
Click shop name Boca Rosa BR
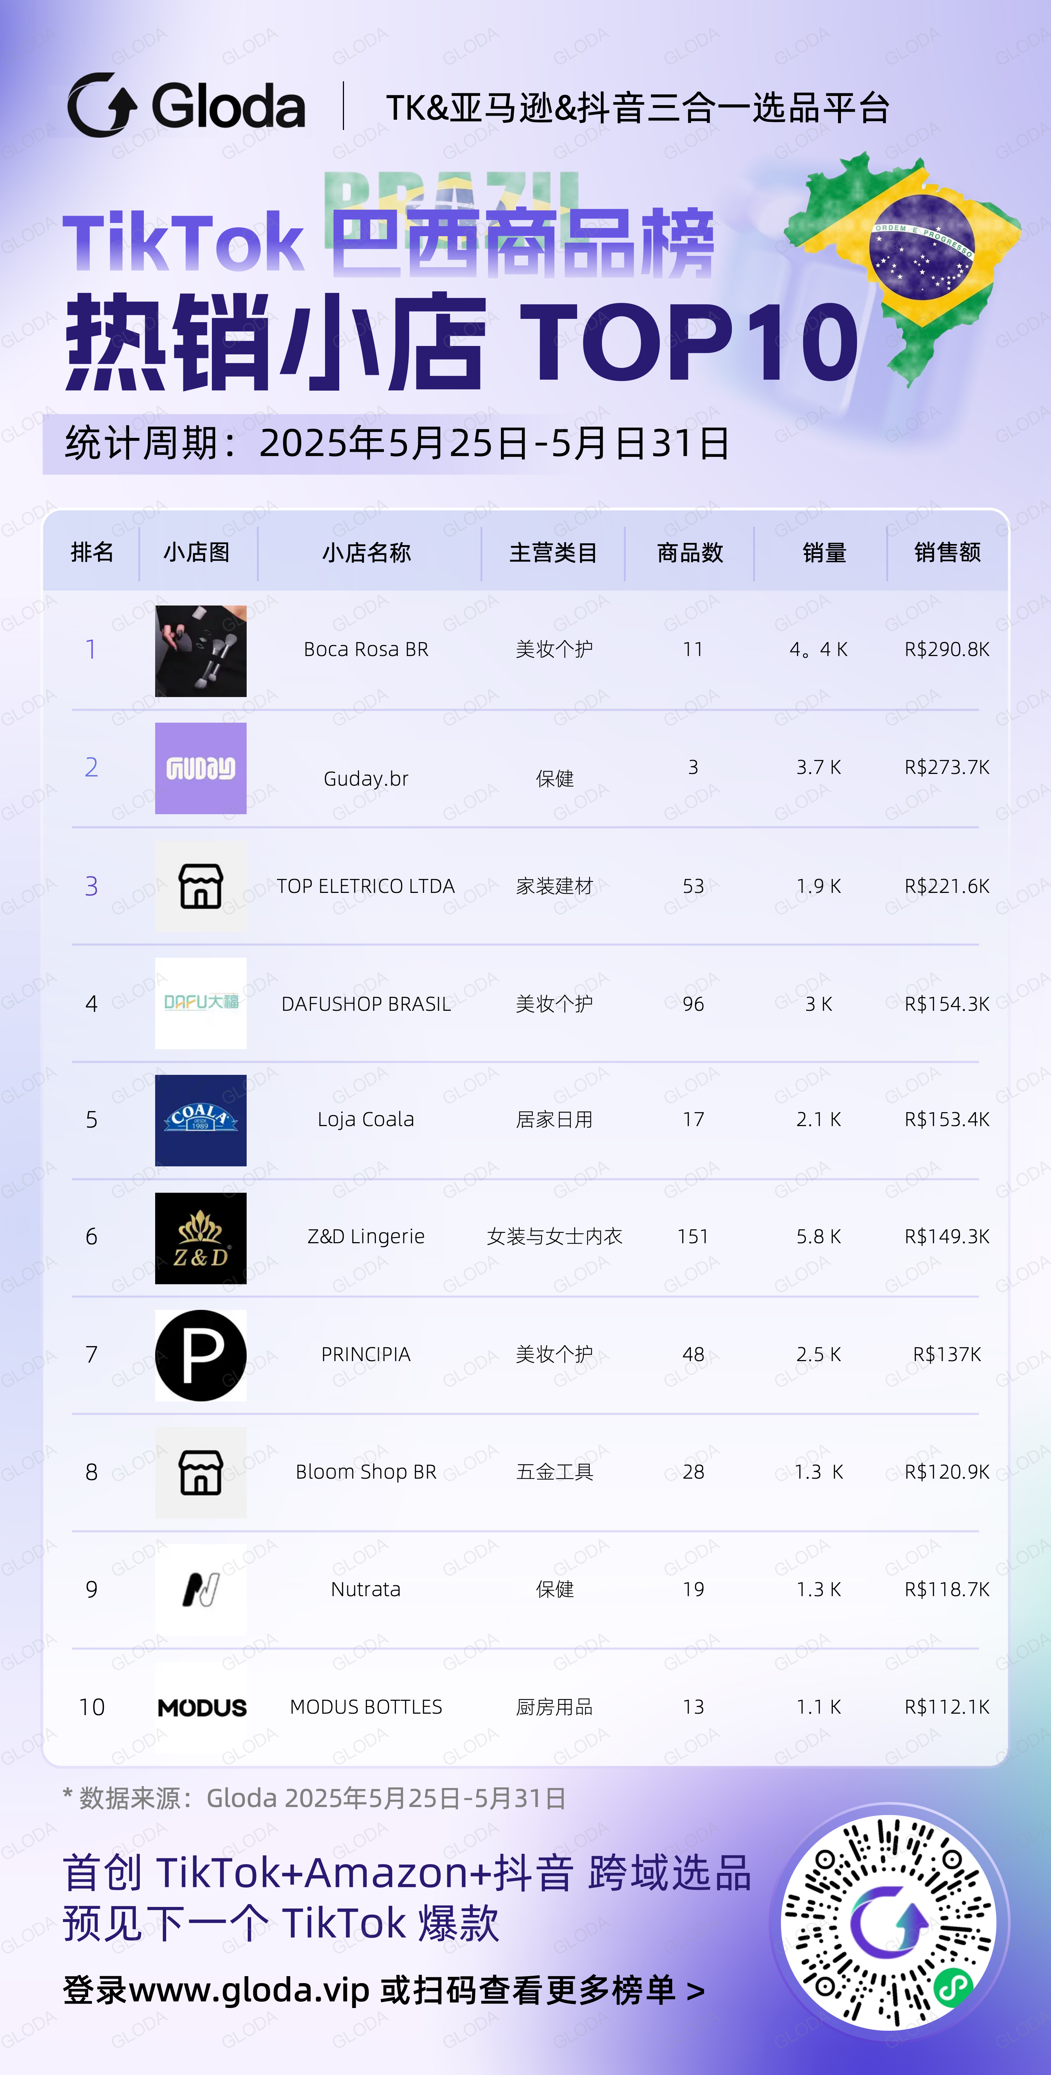click(366, 649)
